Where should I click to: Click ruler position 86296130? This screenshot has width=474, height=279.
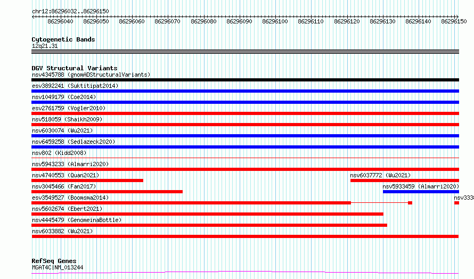[x=383, y=21]
